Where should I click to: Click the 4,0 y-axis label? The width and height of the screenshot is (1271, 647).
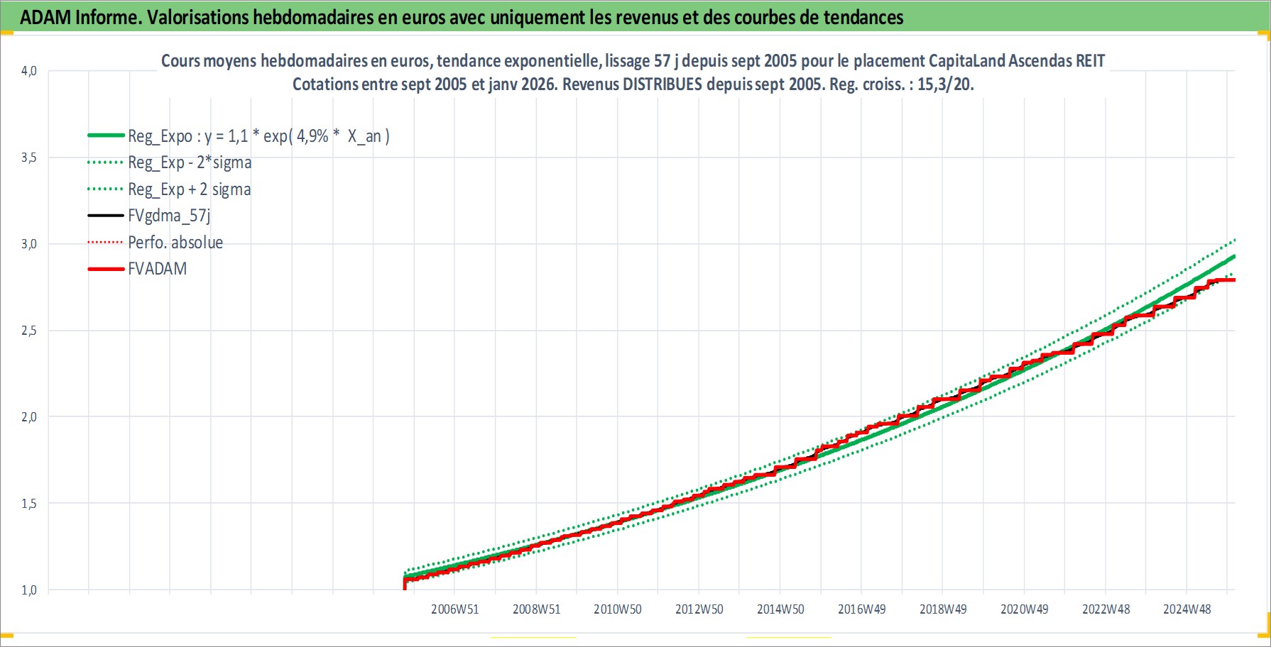28,71
